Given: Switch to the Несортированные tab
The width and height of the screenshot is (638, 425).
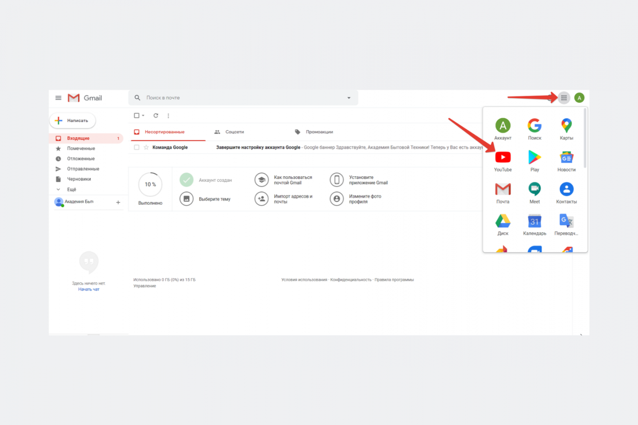Looking at the screenshot, I should pos(168,132).
